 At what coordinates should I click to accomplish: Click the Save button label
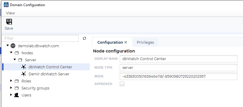pos(9,28)
